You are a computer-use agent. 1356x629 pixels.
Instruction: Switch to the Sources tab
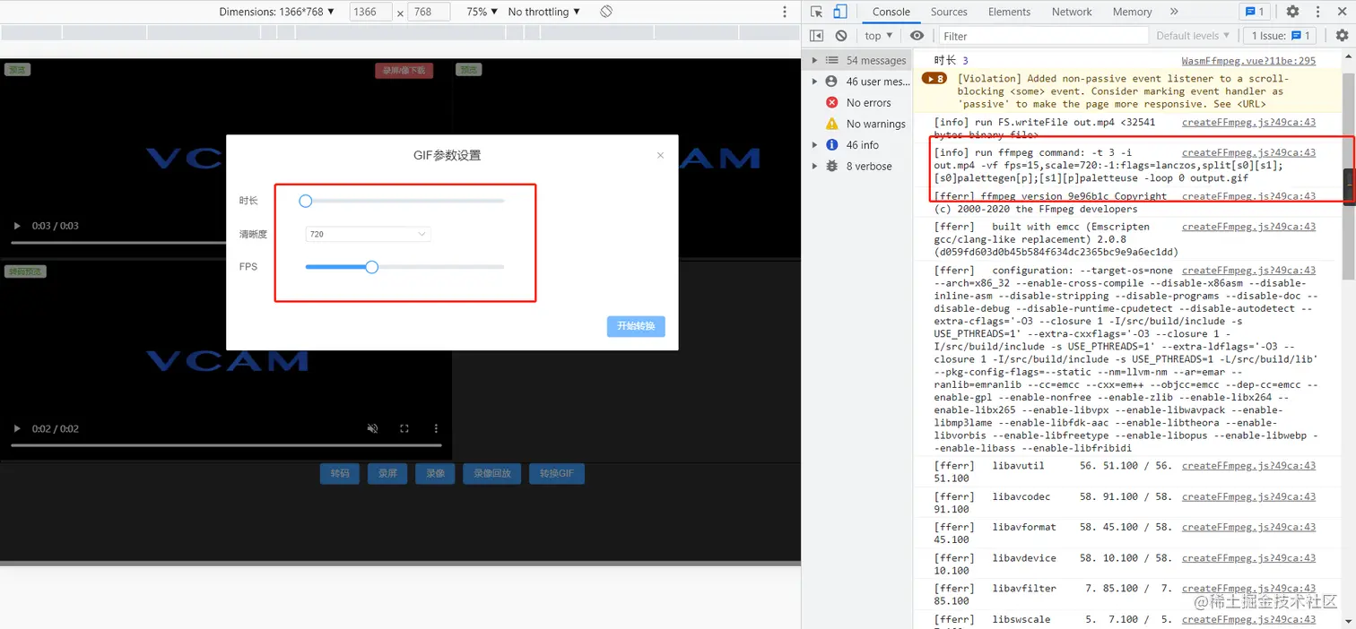[949, 12]
